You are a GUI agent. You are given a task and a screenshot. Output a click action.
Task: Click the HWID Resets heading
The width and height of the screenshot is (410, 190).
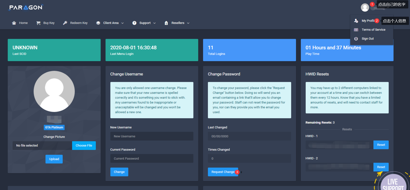[317, 74]
